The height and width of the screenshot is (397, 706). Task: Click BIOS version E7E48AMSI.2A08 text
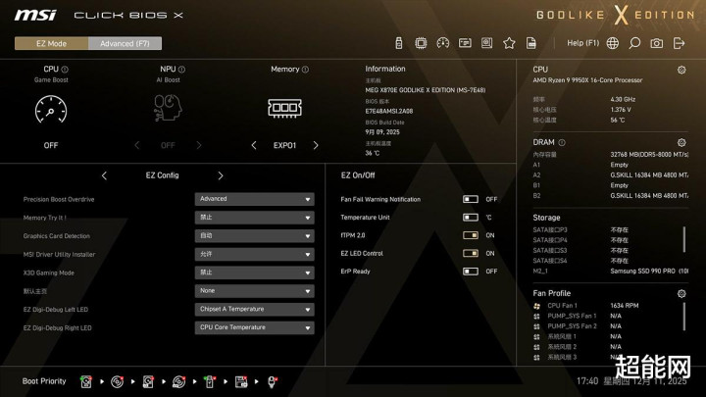pyautogui.click(x=389, y=111)
